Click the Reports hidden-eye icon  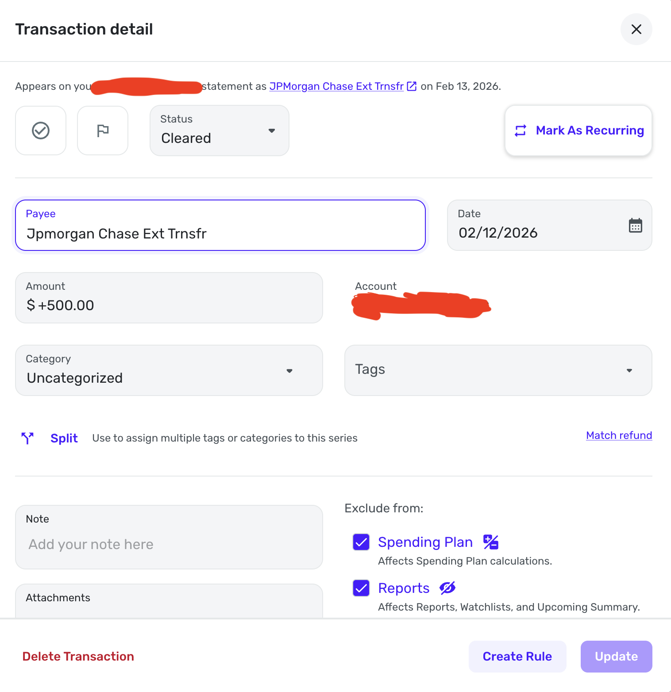click(447, 588)
